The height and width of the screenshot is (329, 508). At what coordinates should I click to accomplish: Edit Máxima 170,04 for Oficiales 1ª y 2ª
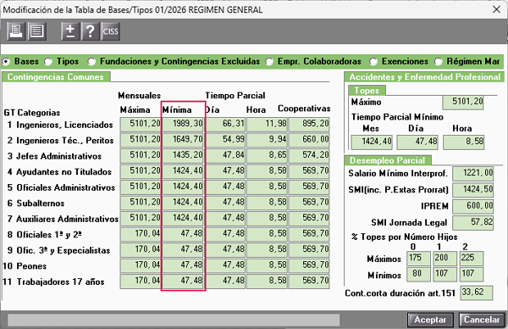coord(141,234)
